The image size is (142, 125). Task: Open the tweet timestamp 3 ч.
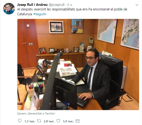tap(70, 5)
